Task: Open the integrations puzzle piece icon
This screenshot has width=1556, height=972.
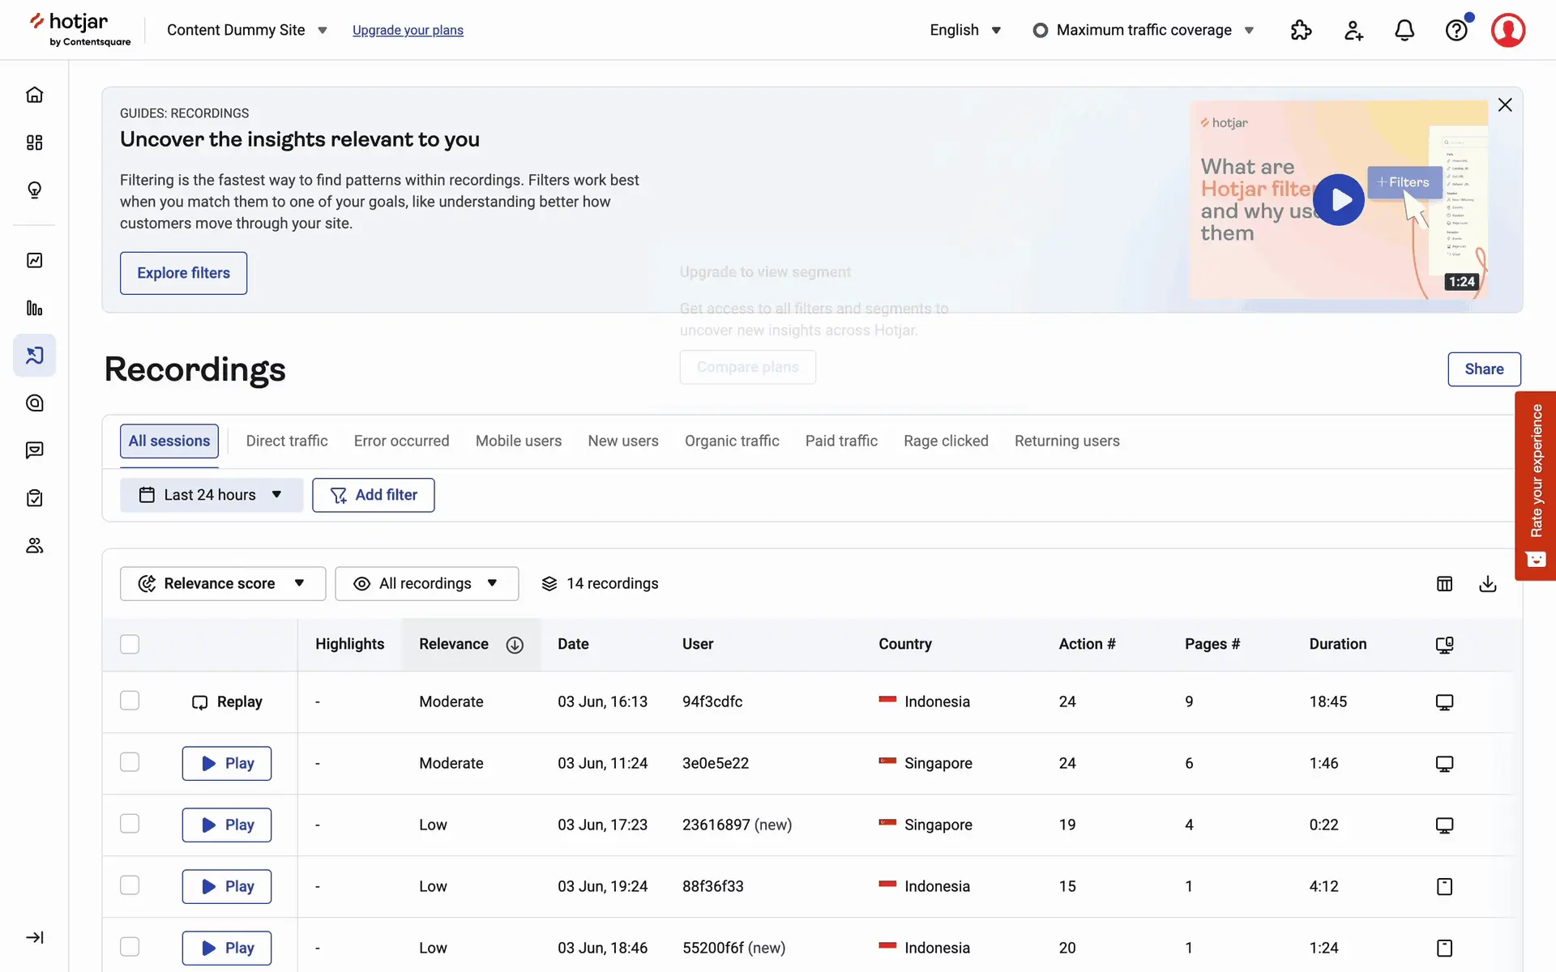Action: point(1301,30)
